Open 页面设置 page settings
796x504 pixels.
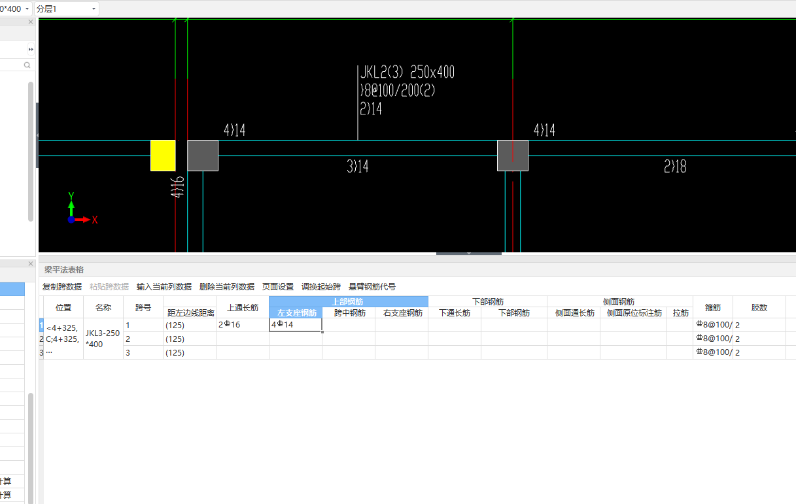pos(278,286)
